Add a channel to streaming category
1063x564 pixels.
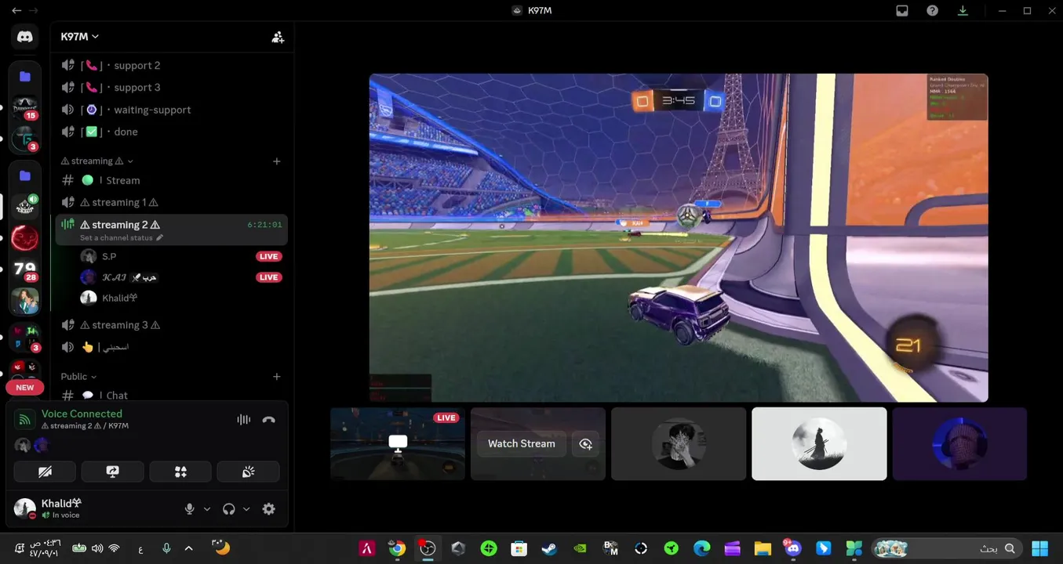(277, 161)
